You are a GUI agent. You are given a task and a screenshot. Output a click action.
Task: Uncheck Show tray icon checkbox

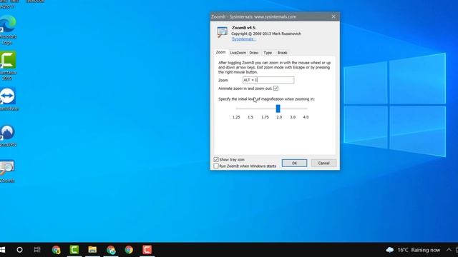click(216, 159)
